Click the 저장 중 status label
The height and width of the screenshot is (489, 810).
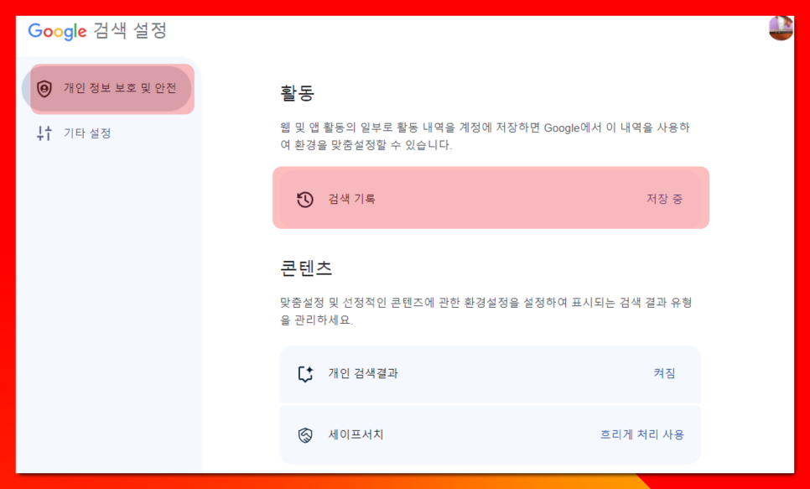[664, 199]
